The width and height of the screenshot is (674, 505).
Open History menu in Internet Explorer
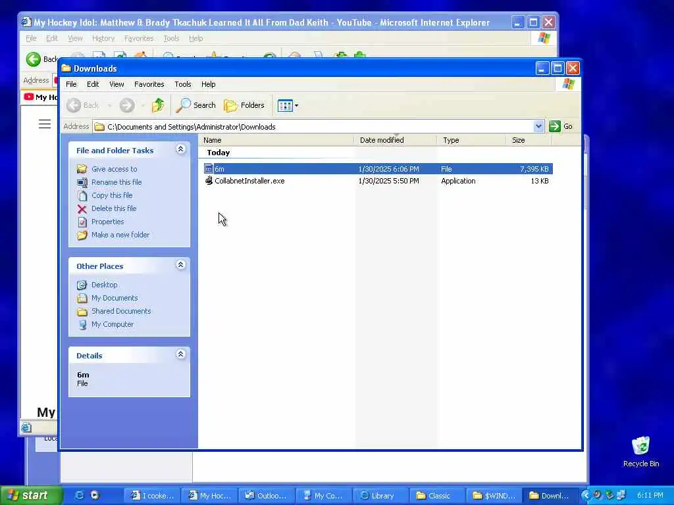click(x=103, y=38)
